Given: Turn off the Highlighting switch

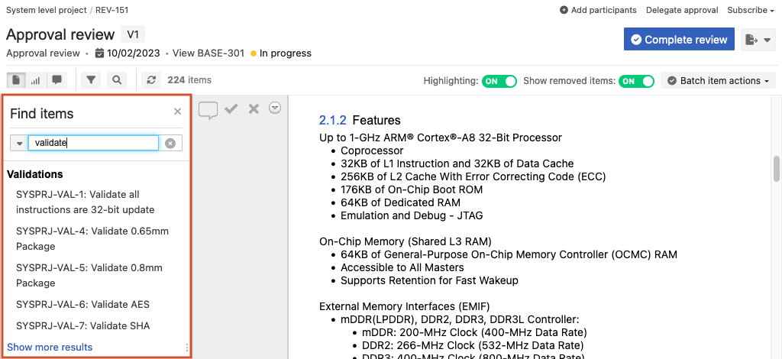Looking at the screenshot, I should [499, 81].
